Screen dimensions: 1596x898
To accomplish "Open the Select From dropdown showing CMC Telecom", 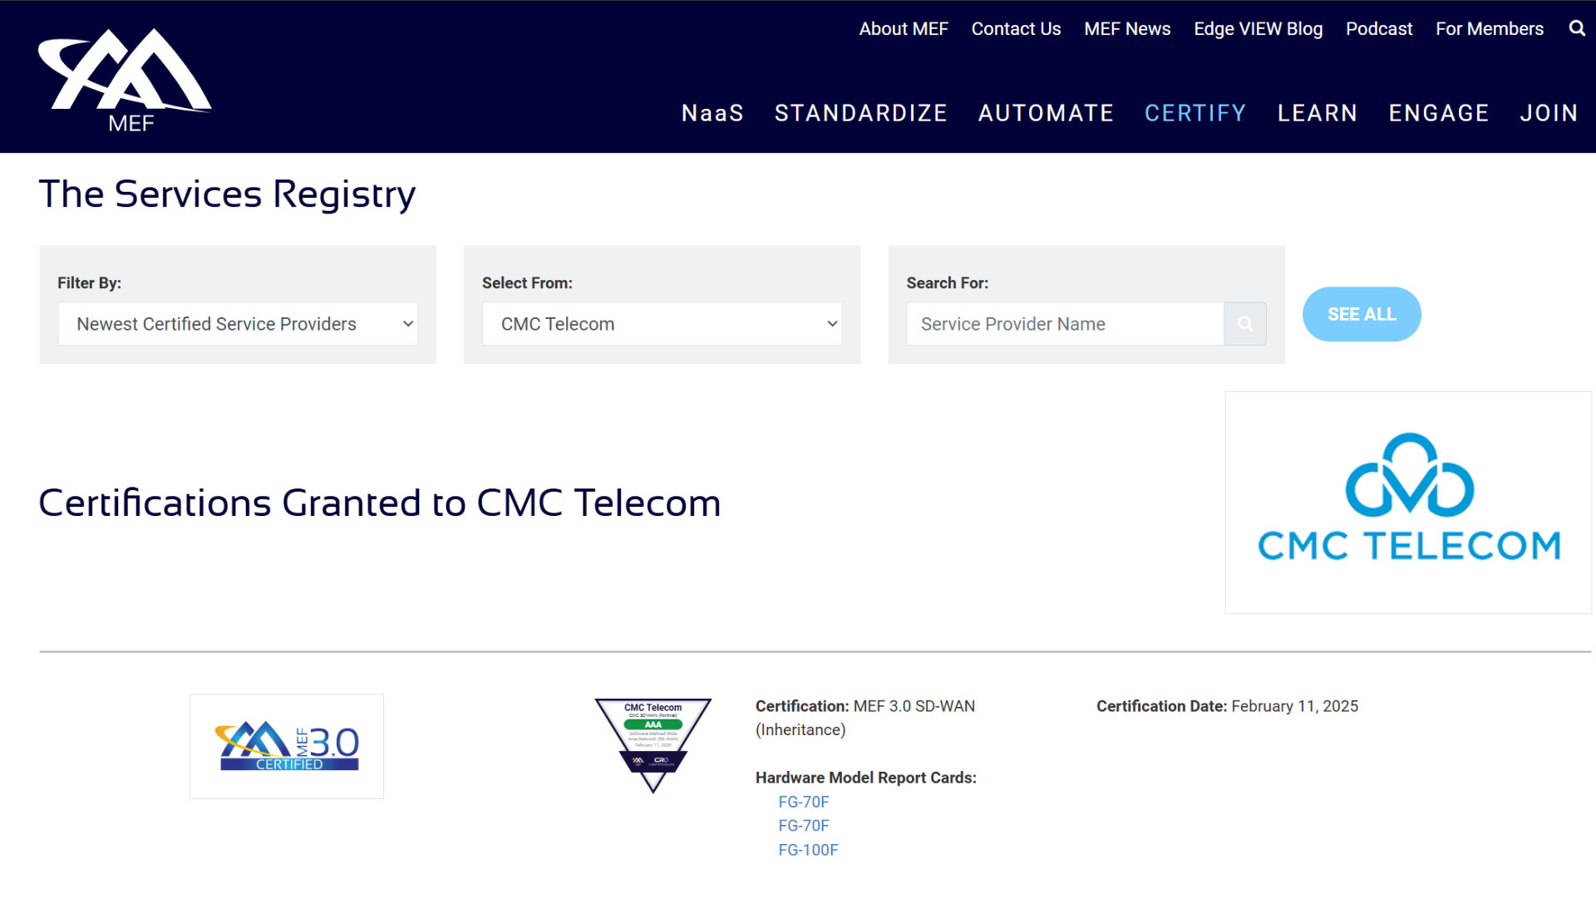I will click(x=663, y=323).
